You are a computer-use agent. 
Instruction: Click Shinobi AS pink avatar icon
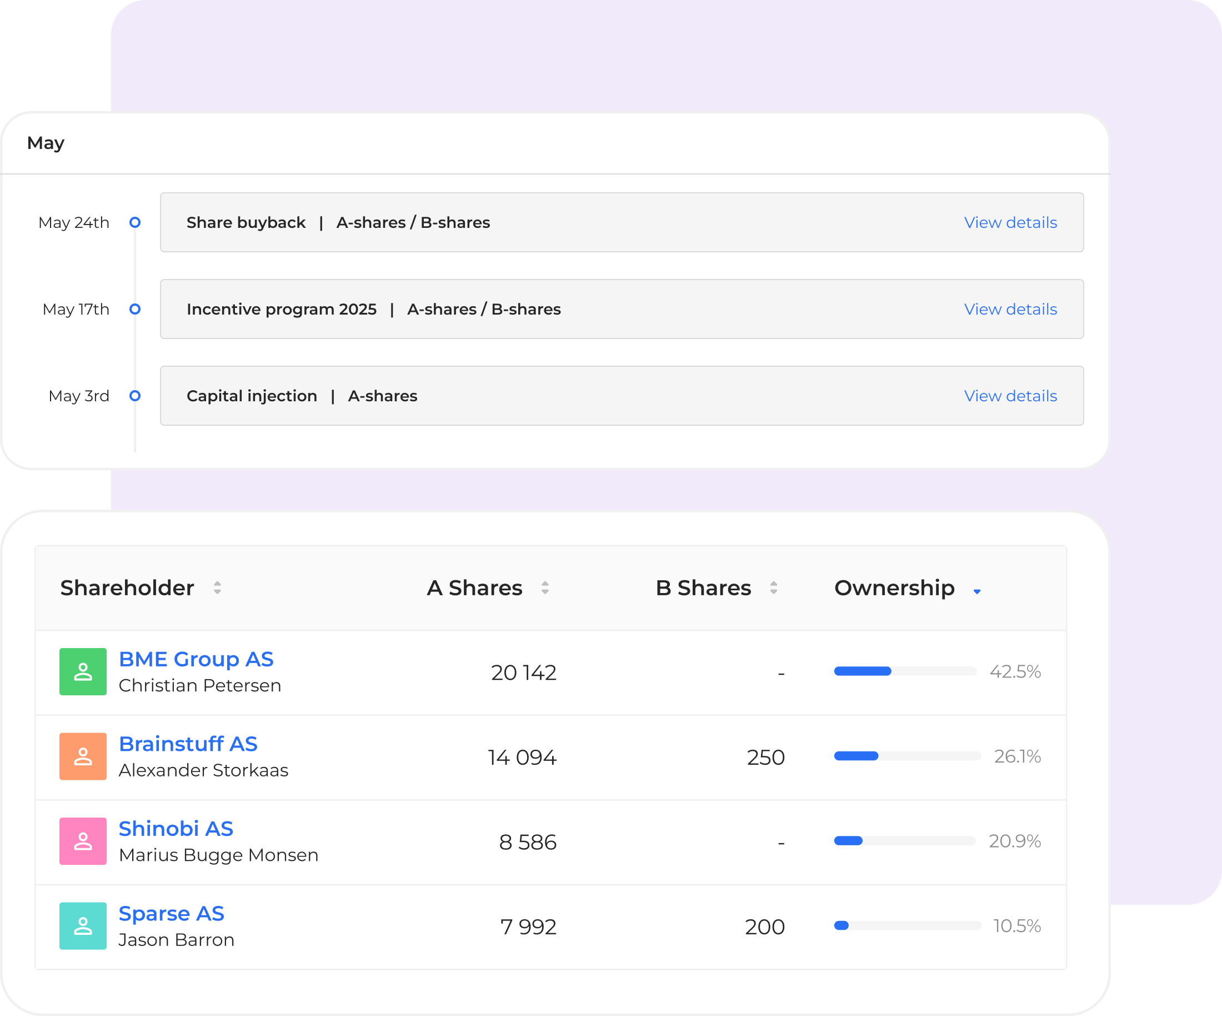point(83,841)
